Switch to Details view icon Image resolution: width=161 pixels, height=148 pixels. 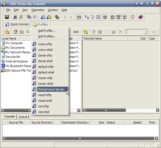[105, 17]
